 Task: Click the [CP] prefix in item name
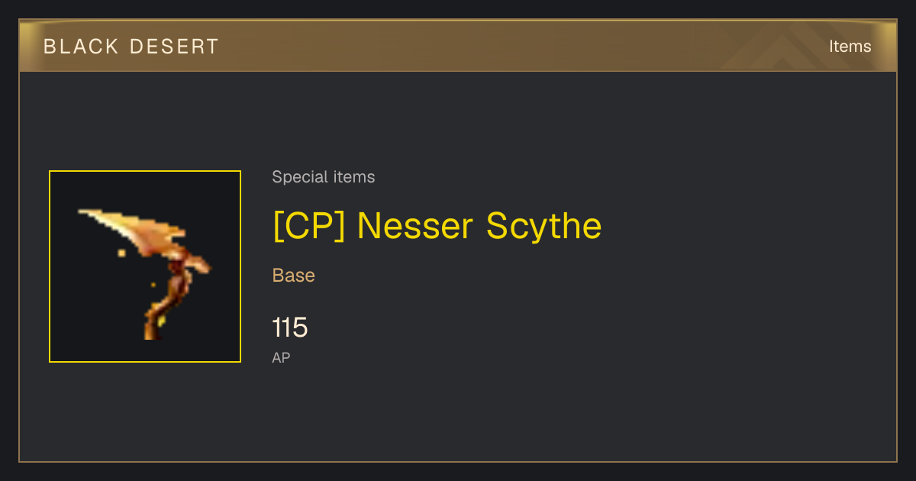310,226
